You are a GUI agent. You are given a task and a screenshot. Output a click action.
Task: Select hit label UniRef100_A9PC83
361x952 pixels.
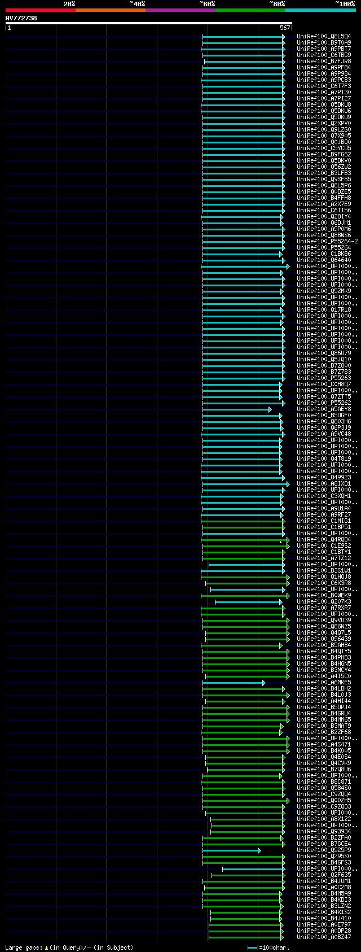[324, 80]
